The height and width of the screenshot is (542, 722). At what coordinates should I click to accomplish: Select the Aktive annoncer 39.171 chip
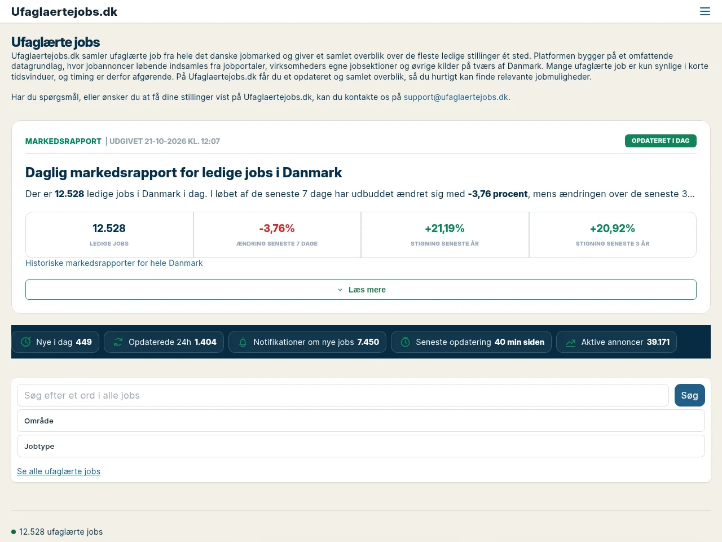[617, 342]
